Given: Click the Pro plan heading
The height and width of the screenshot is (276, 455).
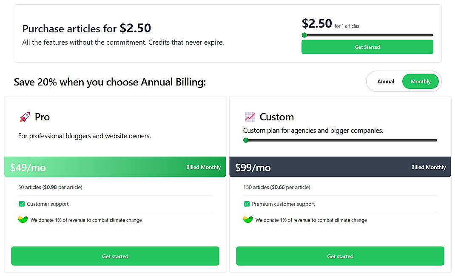Looking at the screenshot, I should (43, 117).
